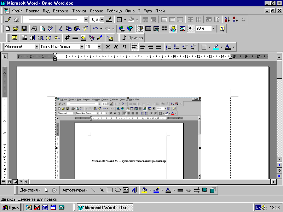
Task: Select the table Eraser tool
Action: coord(16,19)
